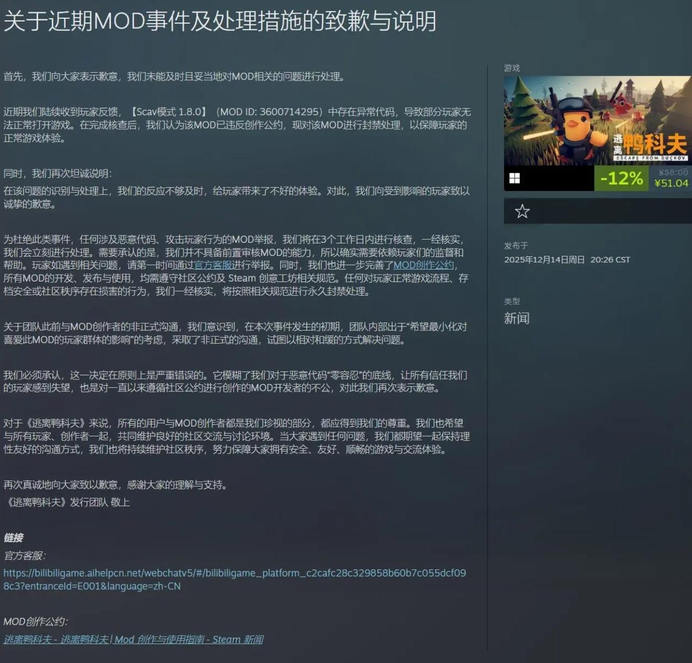The height and width of the screenshot is (663, 692).
Task: Click the 新闻 type value
Action: click(x=517, y=318)
